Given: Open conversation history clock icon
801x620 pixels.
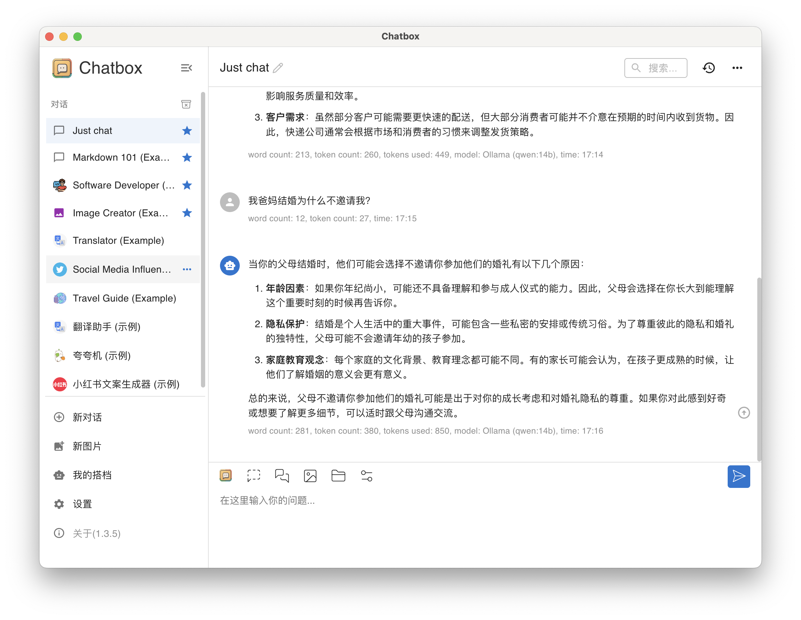Looking at the screenshot, I should pyautogui.click(x=709, y=68).
